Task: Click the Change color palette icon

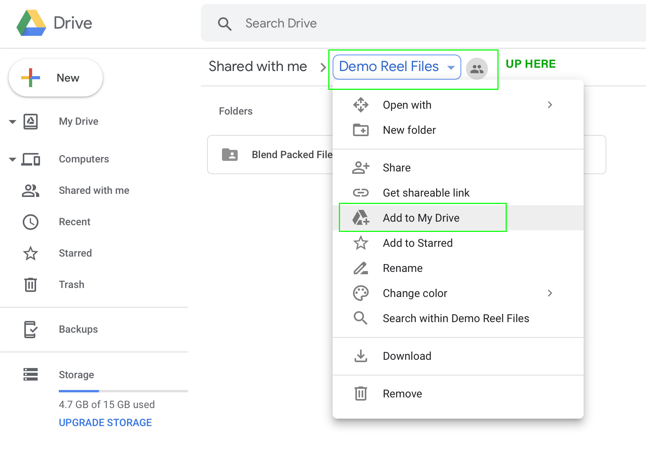Action: point(361,293)
